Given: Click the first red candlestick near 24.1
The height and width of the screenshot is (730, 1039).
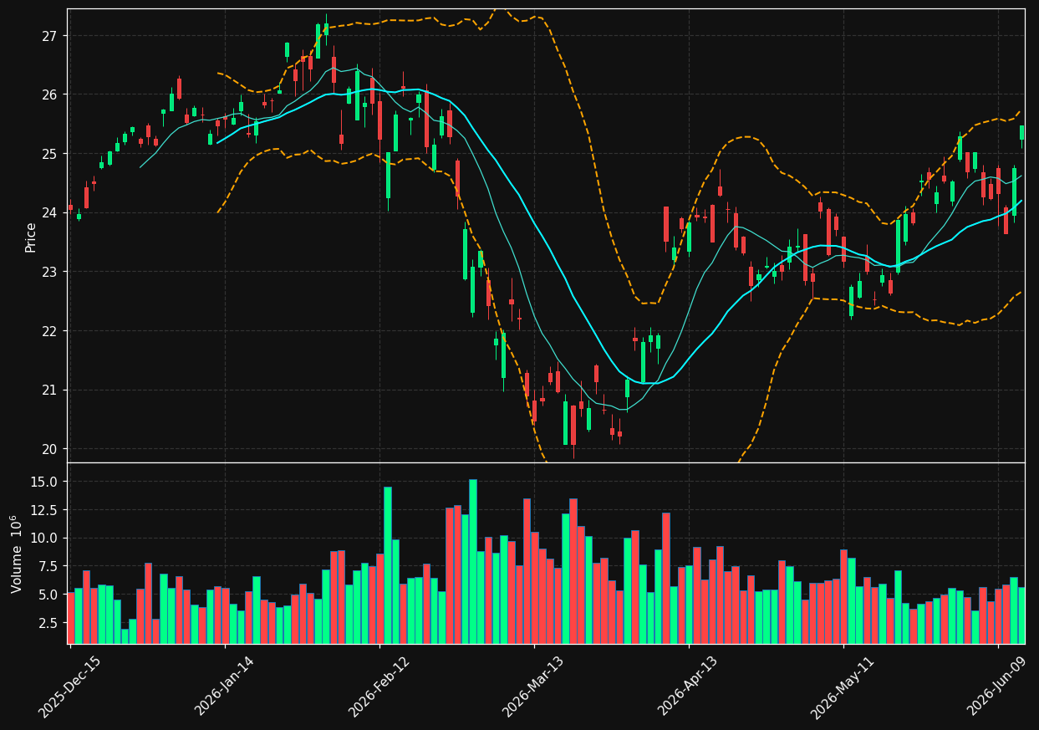Looking at the screenshot, I should (x=70, y=207).
